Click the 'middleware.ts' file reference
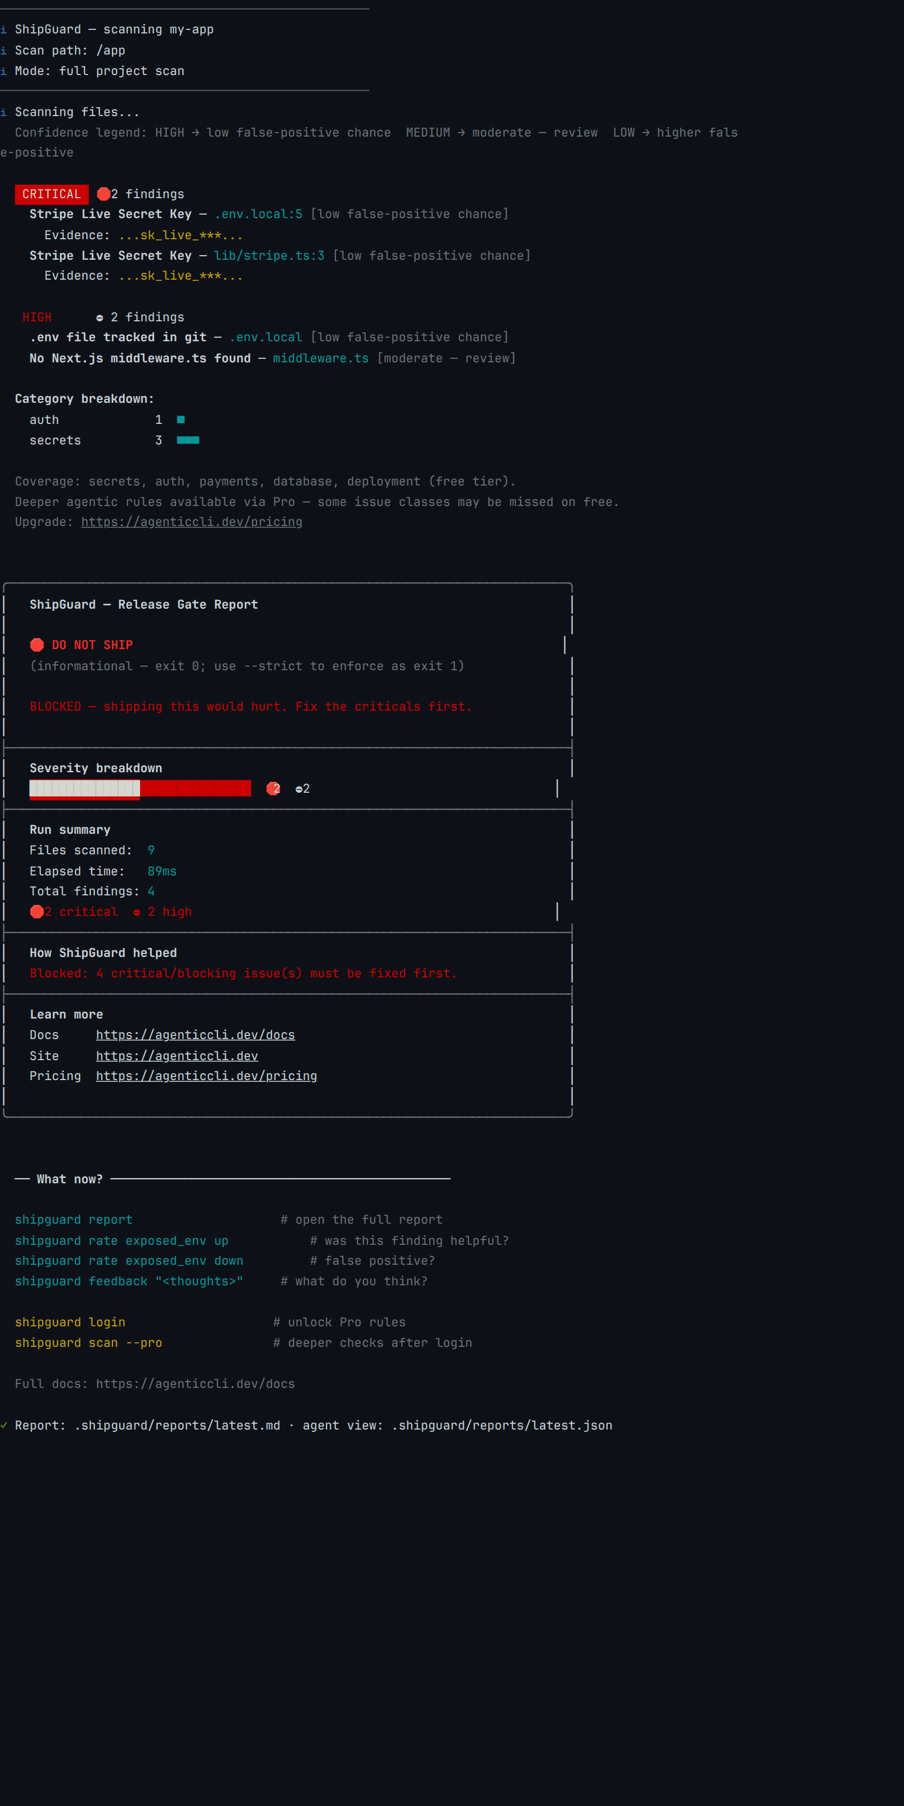The height and width of the screenshot is (1806, 904). pos(321,358)
